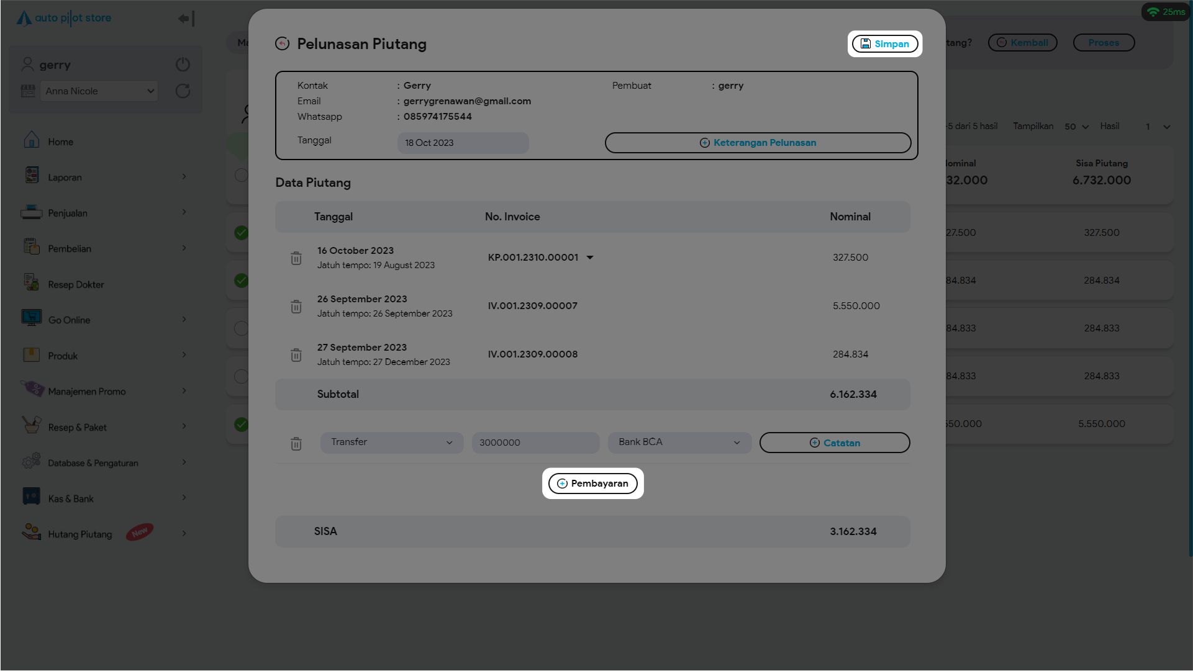Image resolution: width=1193 pixels, height=671 pixels.
Task: Toggle the checked 5.550.000 row checkbox
Action: [241, 425]
